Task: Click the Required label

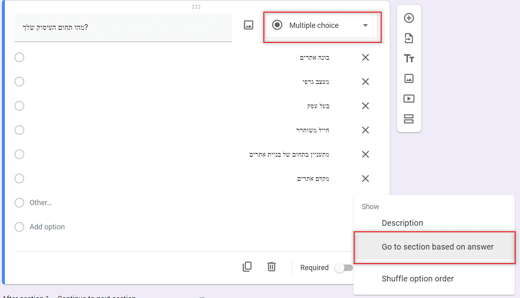Action: [314, 268]
